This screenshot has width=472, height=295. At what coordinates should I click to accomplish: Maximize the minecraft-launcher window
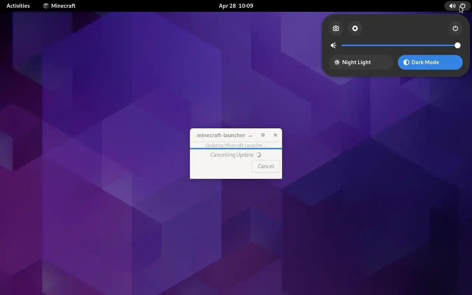[x=263, y=135]
